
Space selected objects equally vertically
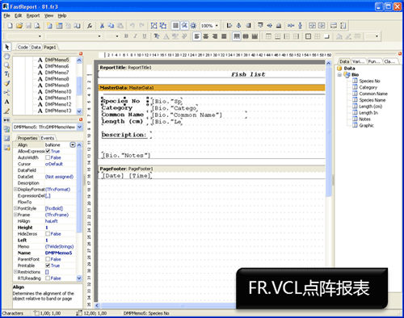coord(300,26)
